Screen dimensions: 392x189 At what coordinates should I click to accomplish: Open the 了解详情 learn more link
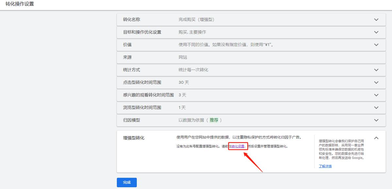pyautogui.click(x=325, y=166)
